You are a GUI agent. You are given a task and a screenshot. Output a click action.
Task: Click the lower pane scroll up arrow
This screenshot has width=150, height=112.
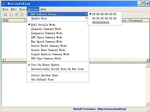pyautogui.click(x=147, y=66)
